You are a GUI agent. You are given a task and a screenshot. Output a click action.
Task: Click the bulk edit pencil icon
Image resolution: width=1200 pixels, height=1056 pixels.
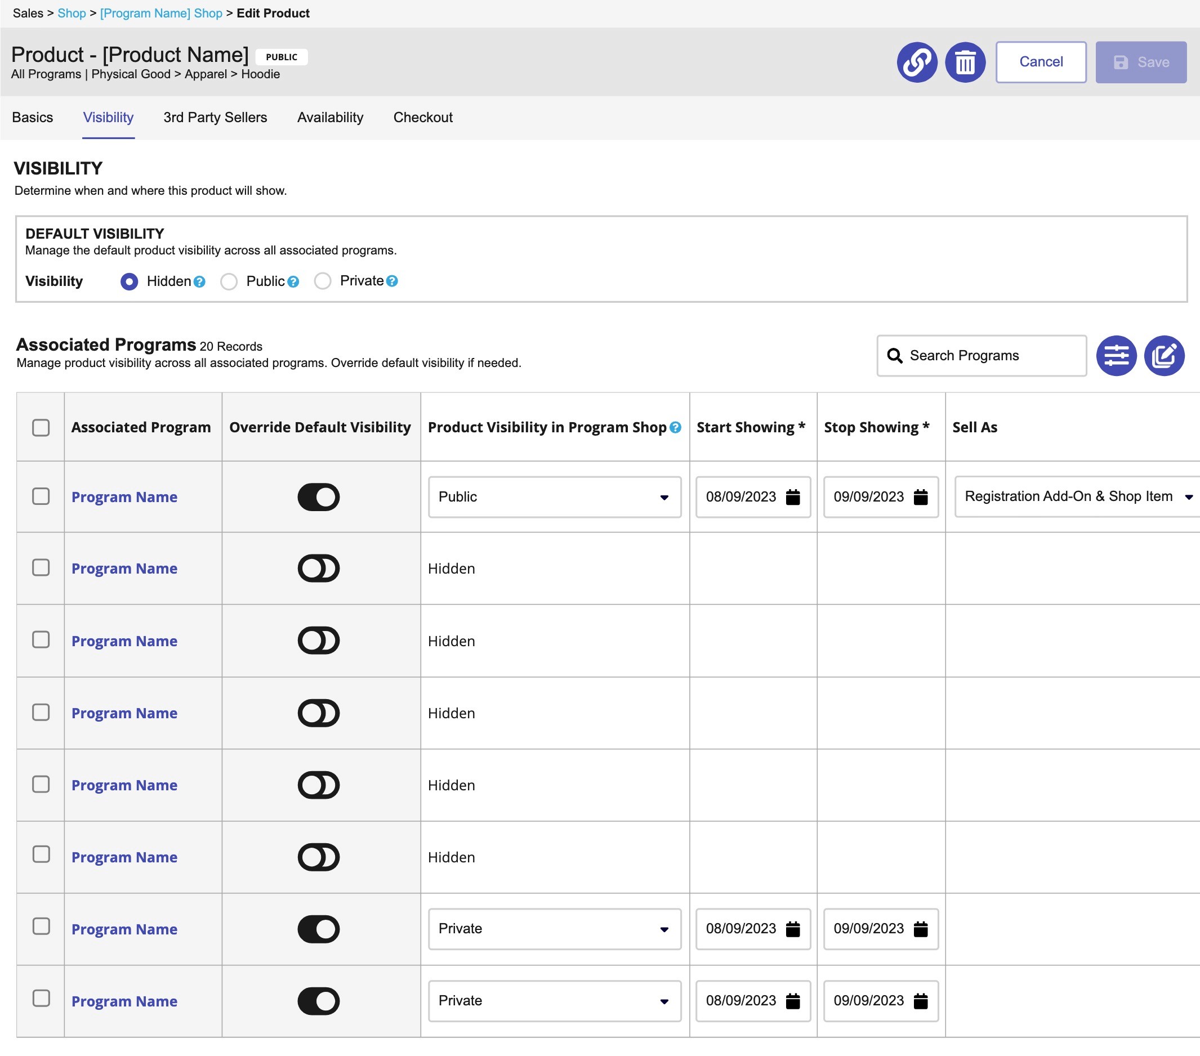click(x=1163, y=356)
